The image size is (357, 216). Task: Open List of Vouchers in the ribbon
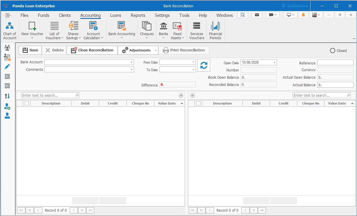55,31
